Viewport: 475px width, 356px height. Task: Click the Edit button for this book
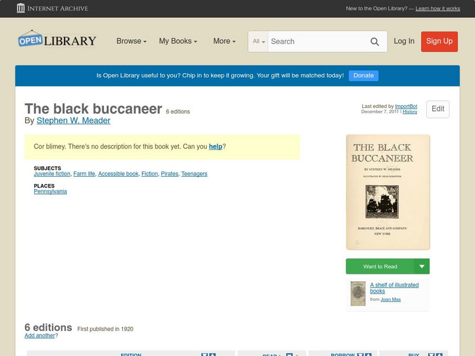click(438, 109)
